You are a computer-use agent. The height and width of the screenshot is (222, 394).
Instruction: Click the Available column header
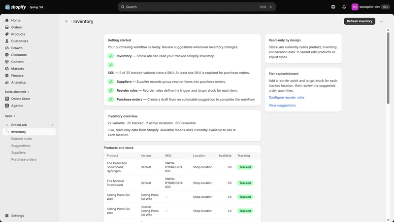[225, 155]
